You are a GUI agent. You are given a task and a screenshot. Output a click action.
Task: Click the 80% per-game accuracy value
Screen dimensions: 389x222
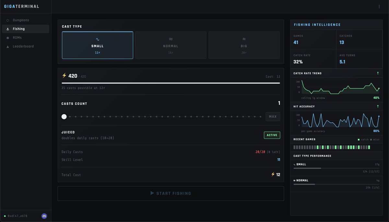pos(376,131)
